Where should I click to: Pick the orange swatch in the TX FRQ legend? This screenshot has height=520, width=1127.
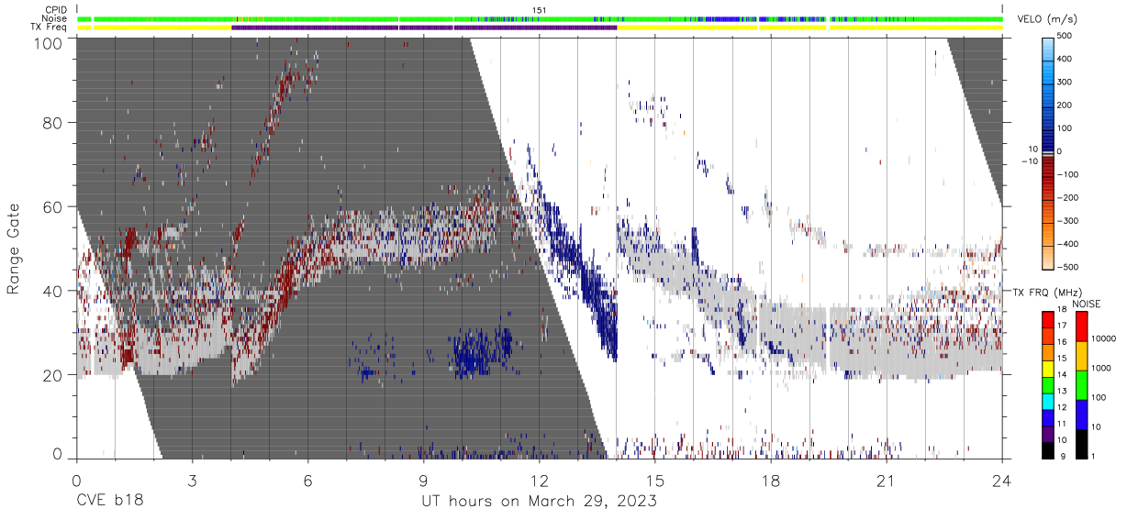tap(1049, 351)
